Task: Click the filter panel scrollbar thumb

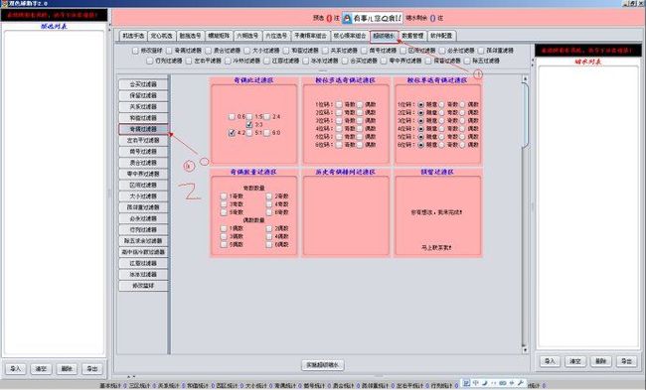Action: [x=525, y=115]
